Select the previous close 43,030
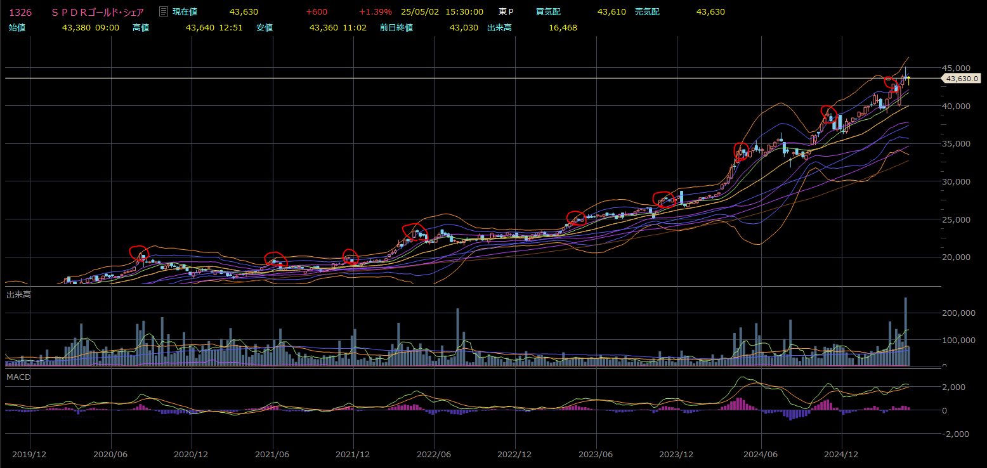This screenshot has height=468, width=987. (464, 28)
